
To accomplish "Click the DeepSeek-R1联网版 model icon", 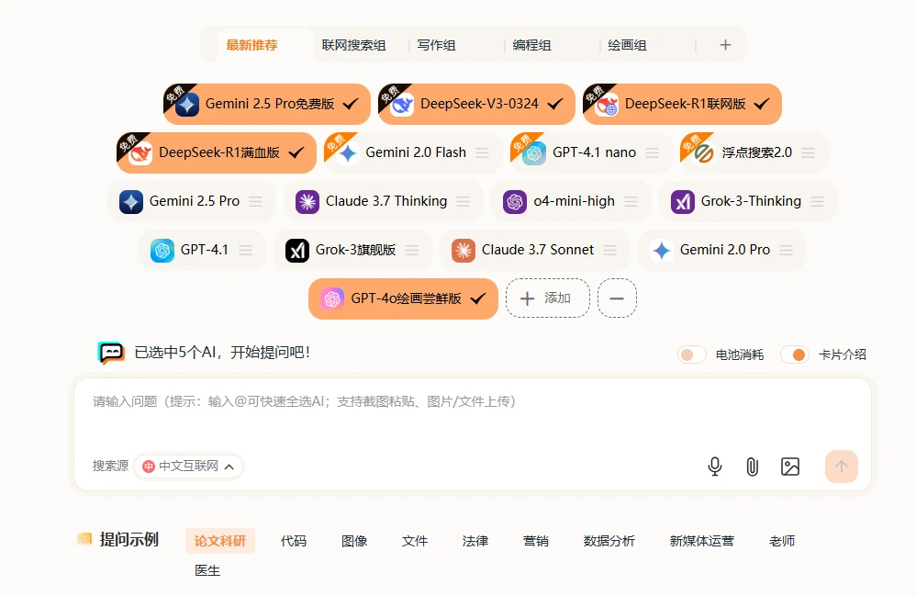I will tap(607, 105).
